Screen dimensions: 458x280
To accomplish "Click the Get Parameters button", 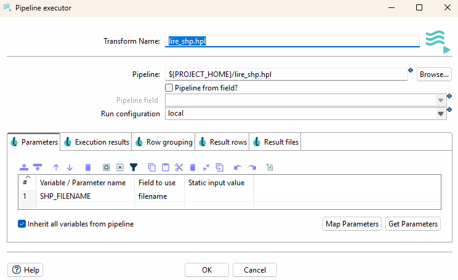I will 413,224.
